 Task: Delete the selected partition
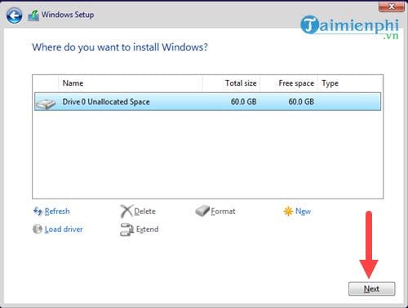(144, 211)
